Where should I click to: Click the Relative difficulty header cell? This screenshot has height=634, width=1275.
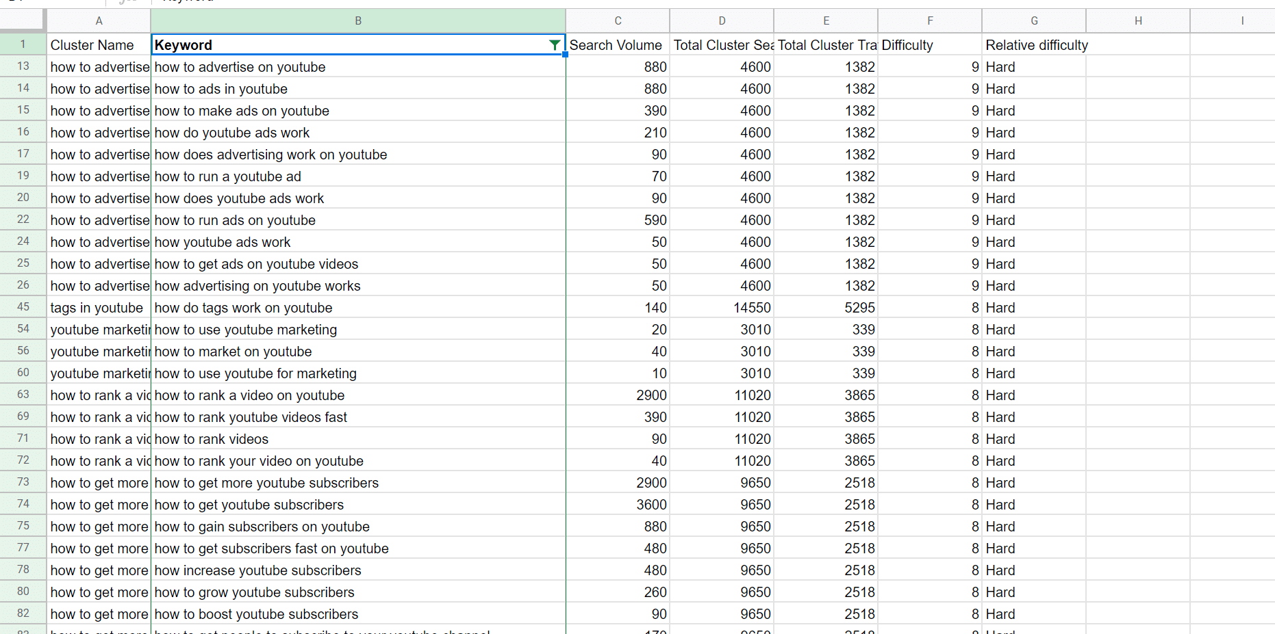click(1034, 45)
